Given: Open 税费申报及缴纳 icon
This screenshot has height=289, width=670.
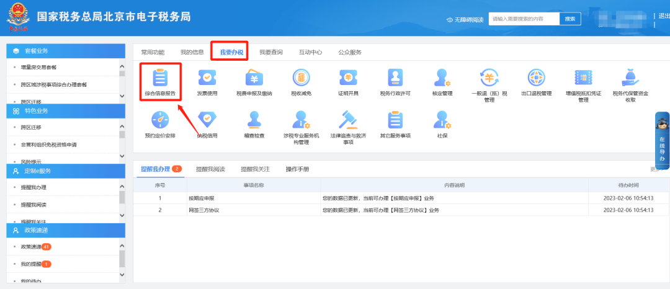Looking at the screenshot, I should (254, 78).
